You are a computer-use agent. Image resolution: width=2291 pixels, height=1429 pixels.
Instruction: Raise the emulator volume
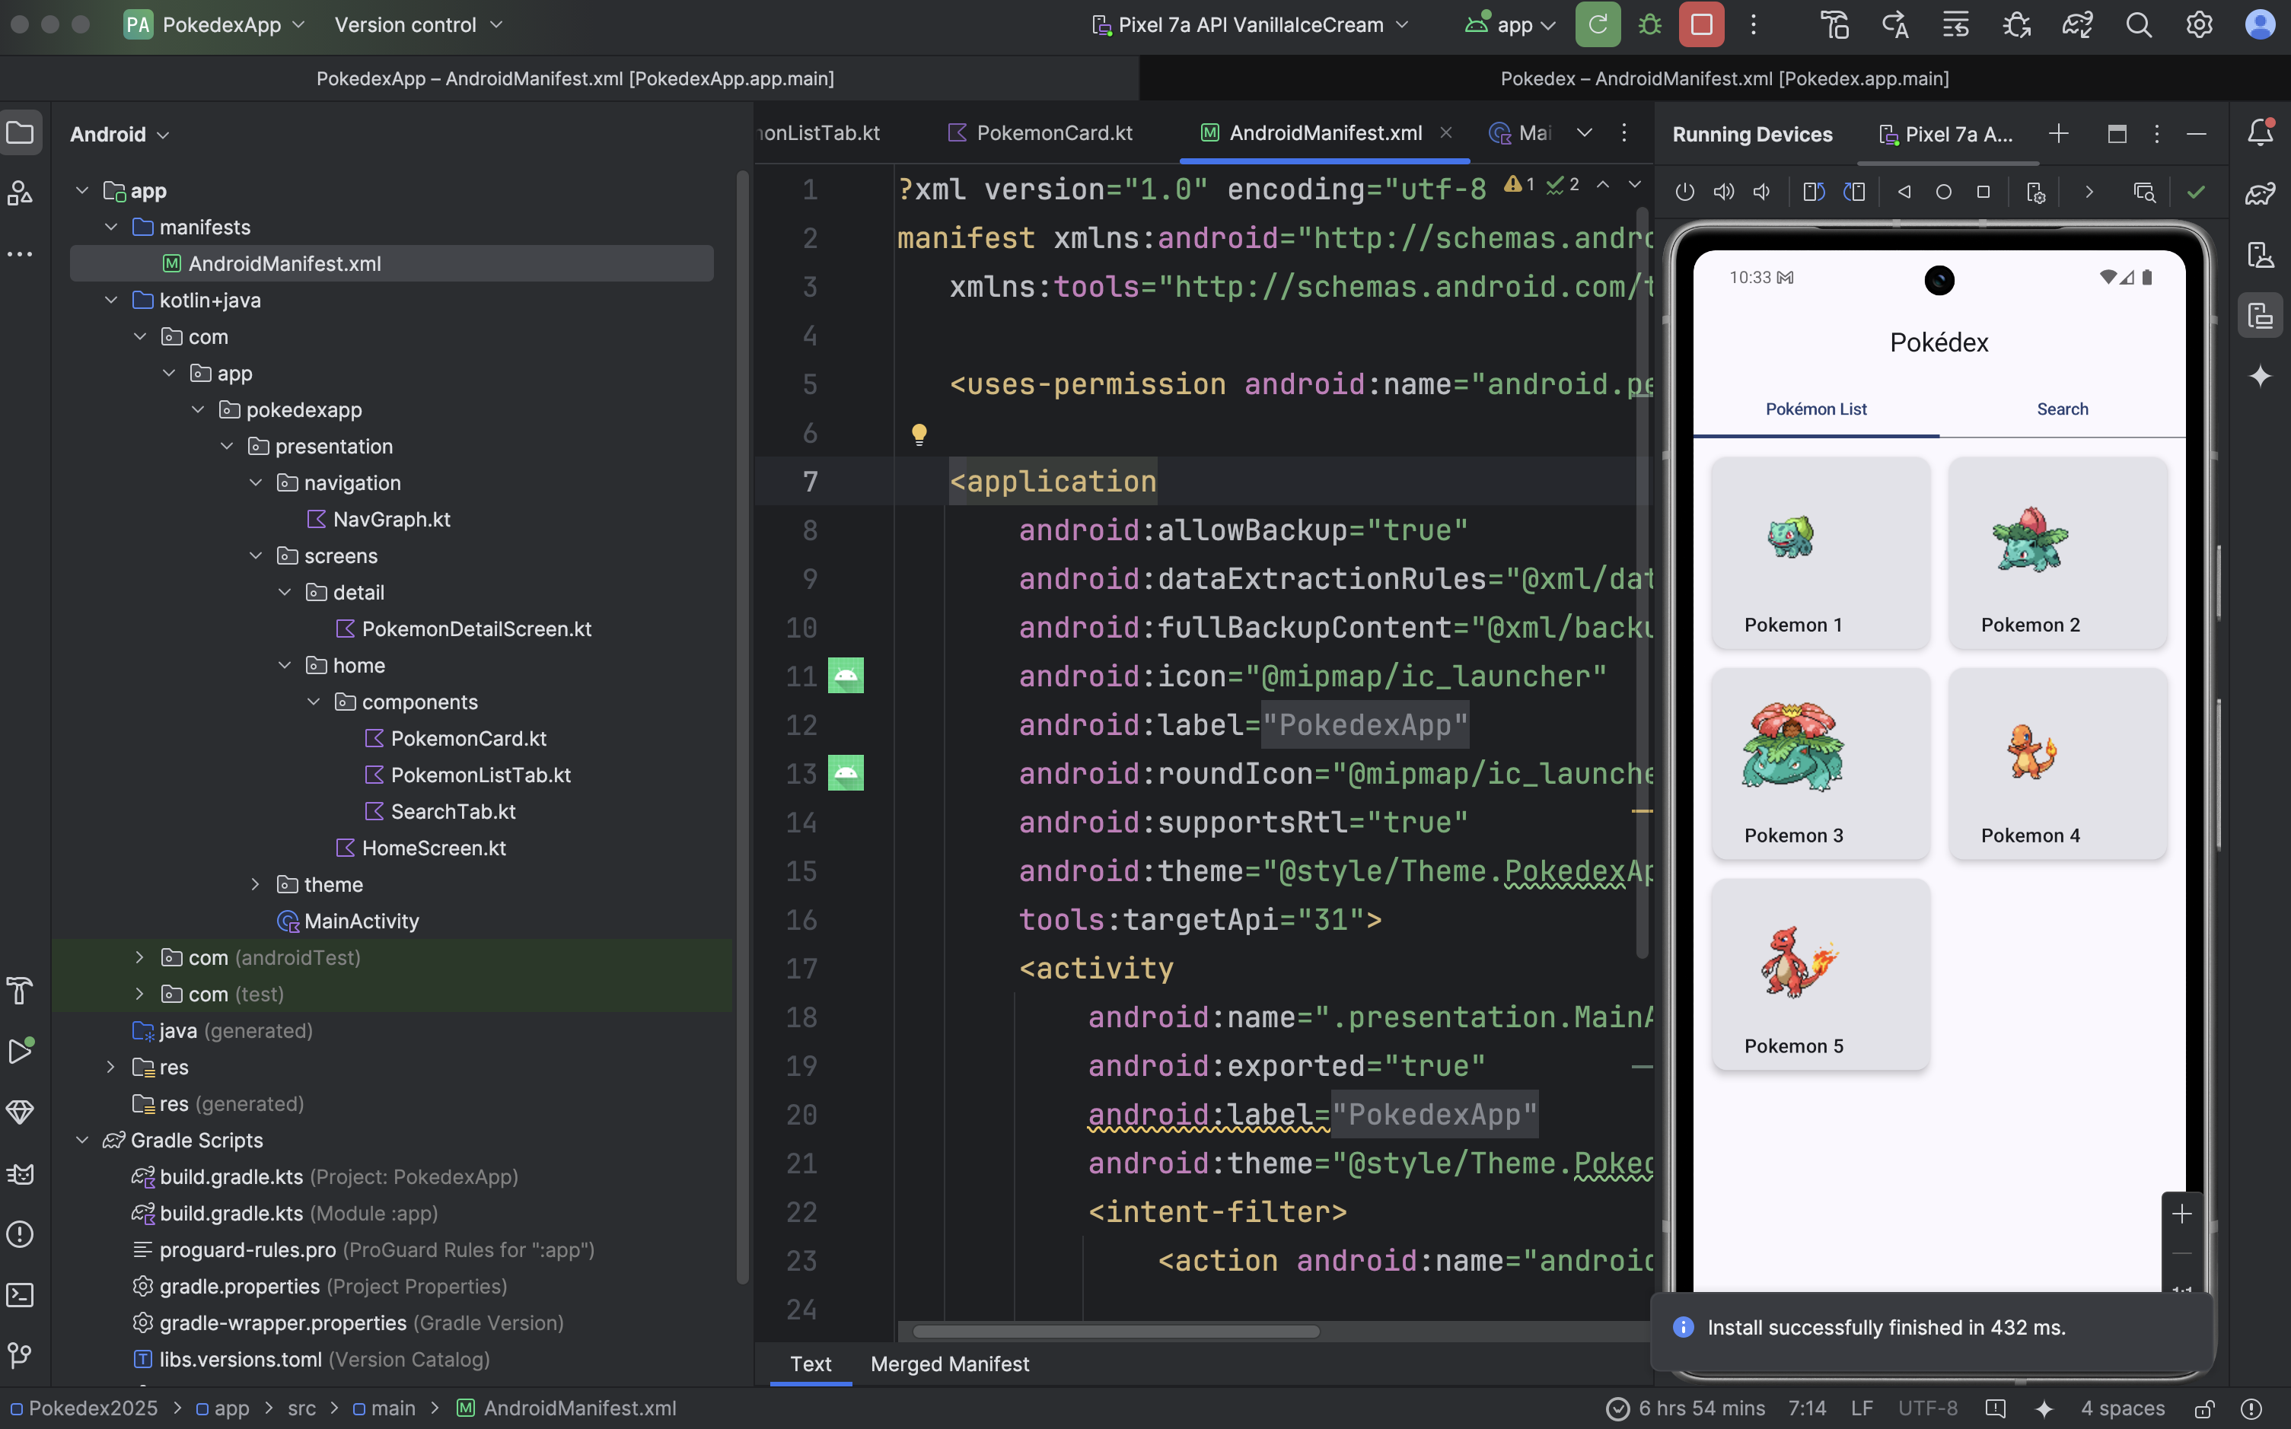tap(1724, 192)
